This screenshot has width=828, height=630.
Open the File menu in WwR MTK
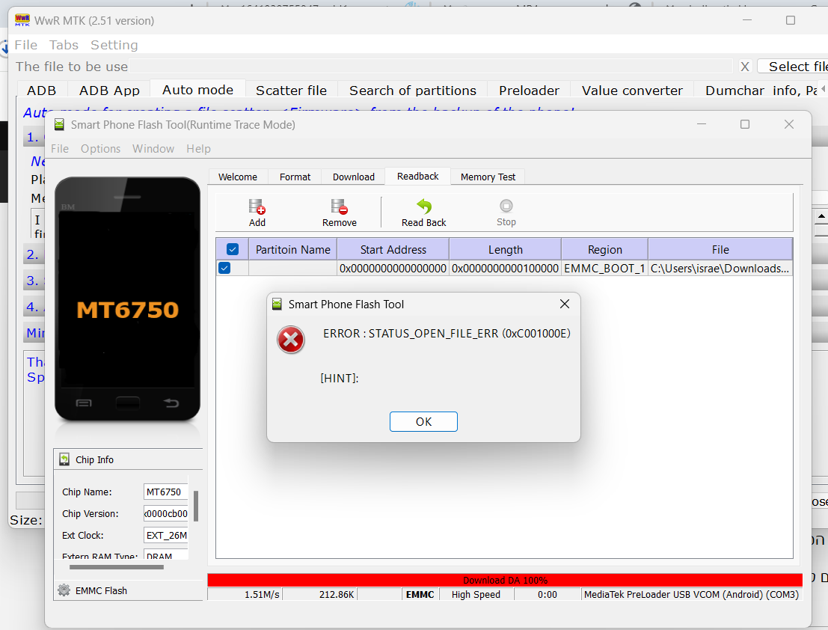[x=26, y=45]
